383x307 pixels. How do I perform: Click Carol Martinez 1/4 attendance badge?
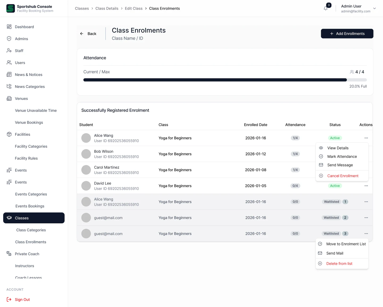(x=295, y=170)
